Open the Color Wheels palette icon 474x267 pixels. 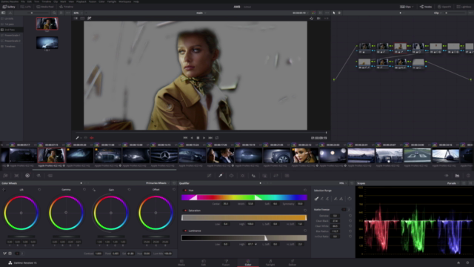click(x=27, y=176)
